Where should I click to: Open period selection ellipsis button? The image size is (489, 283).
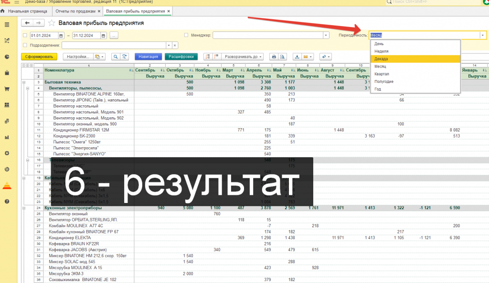click(114, 35)
